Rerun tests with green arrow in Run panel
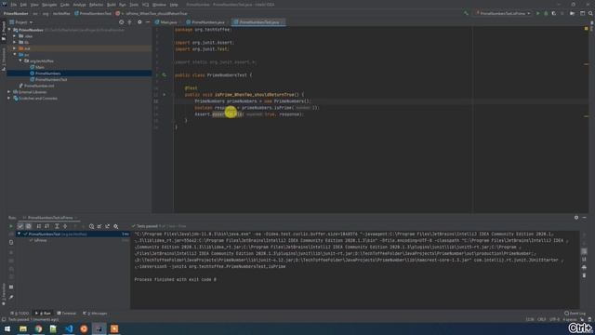The width and height of the screenshot is (595, 335). click(11, 226)
